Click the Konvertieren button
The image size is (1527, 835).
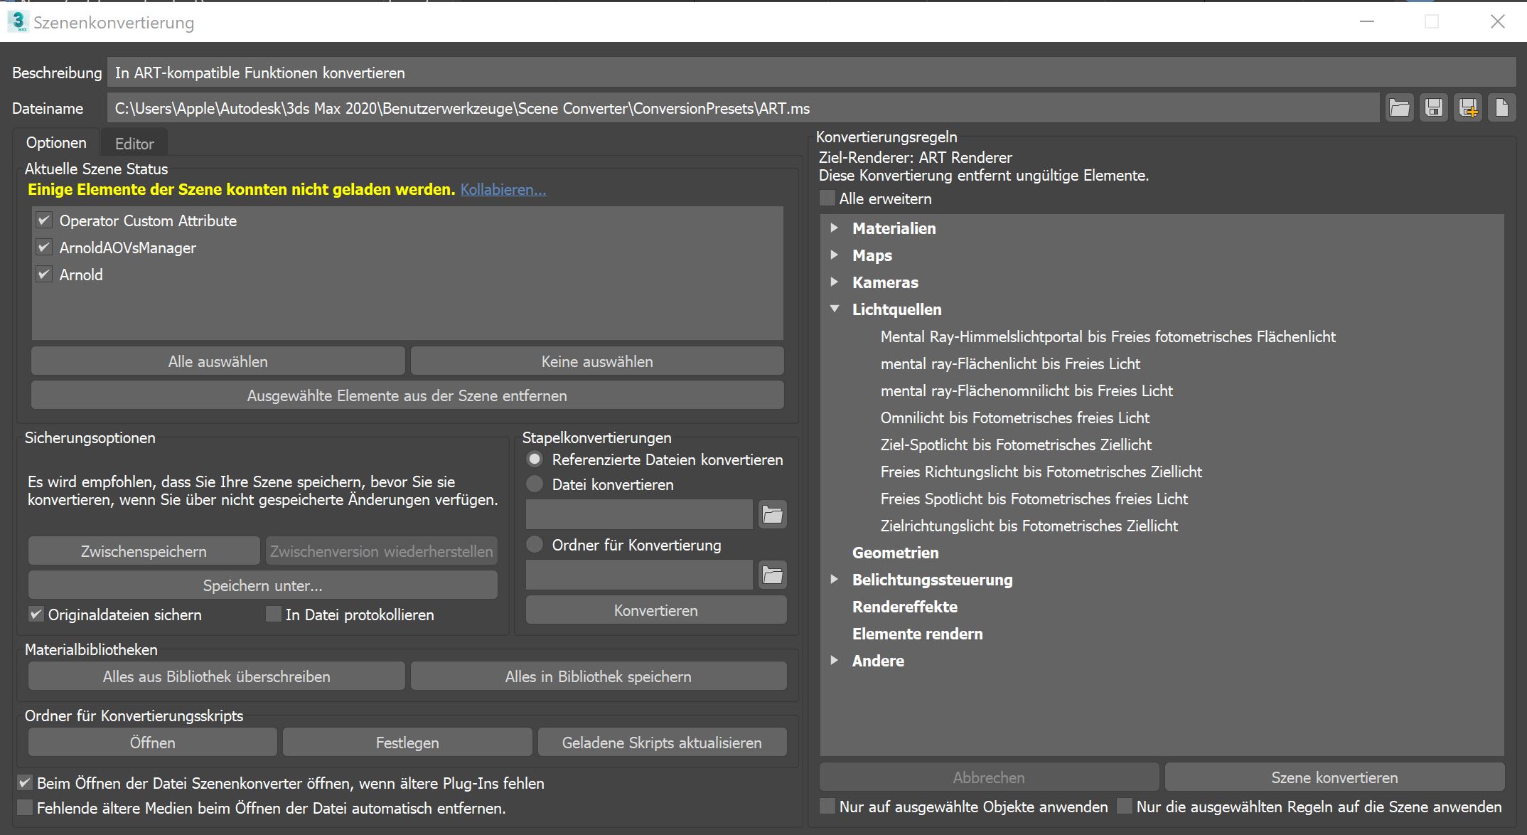656,610
